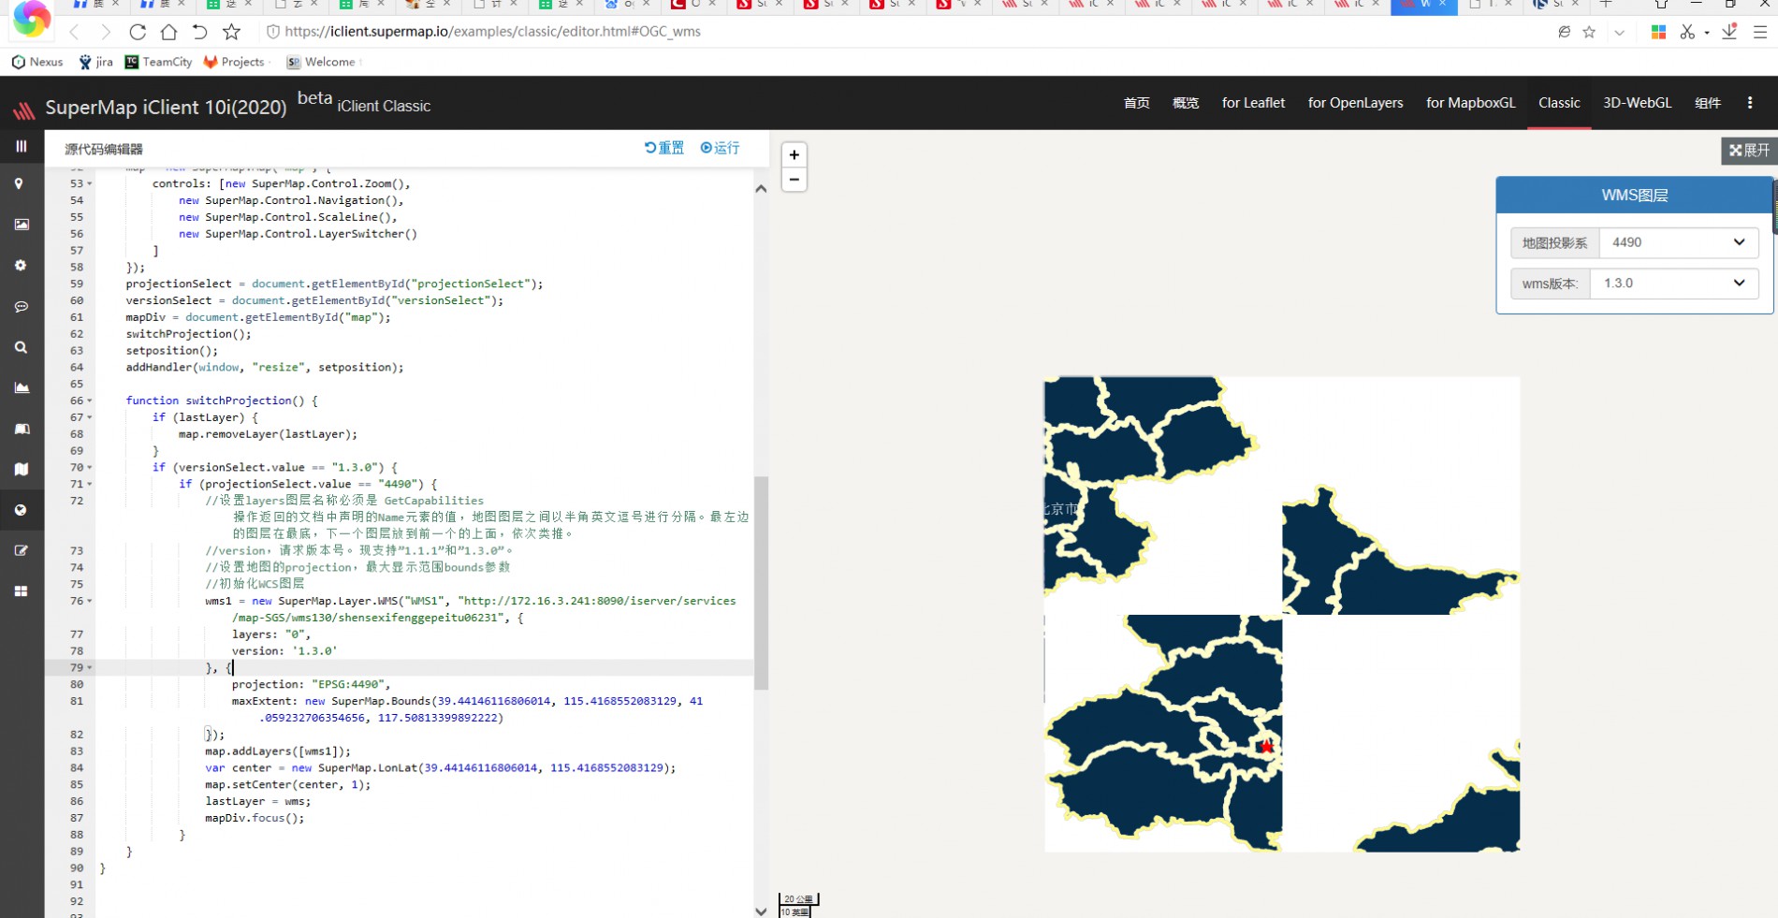Open the folded map sidebar category

pyautogui.click(x=21, y=470)
